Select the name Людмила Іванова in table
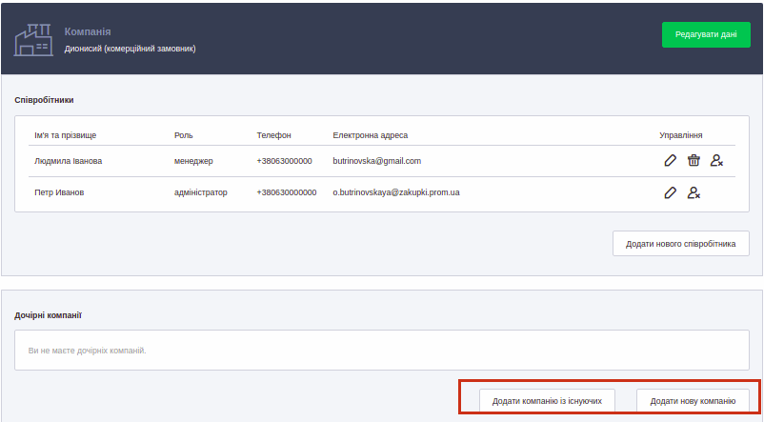 [68, 161]
